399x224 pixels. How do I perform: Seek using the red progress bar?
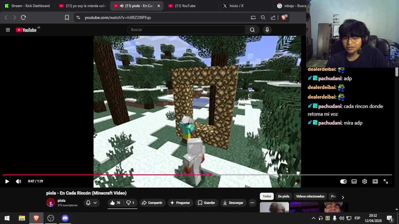coord(197,175)
